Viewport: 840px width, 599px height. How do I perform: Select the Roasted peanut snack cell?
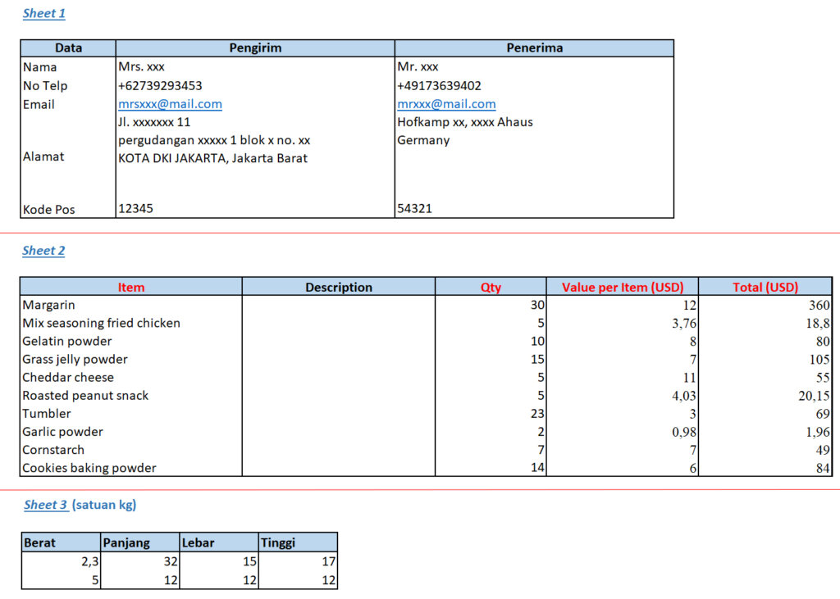[x=85, y=395]
